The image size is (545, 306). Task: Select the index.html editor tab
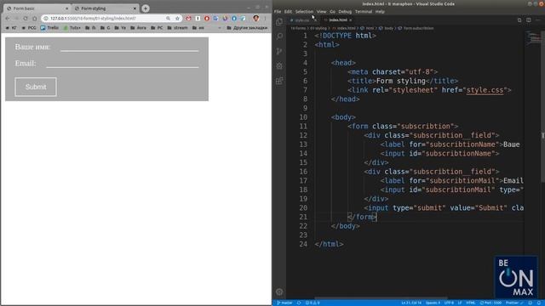tap(337, 20)
